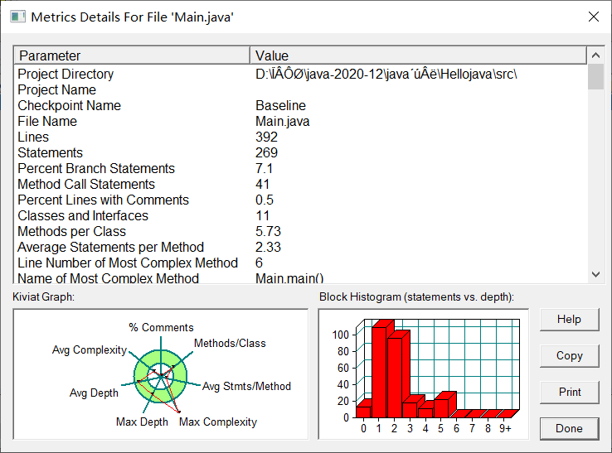Select the Project Directory row
This screenshot has height=453, width=612.
pyautogui.click(x=300, y=74)
